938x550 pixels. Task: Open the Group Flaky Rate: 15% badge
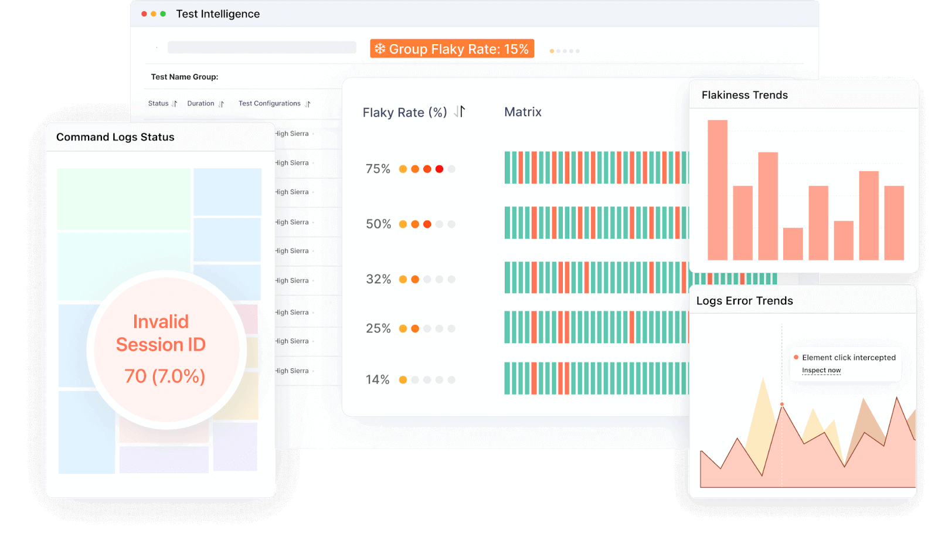(452, 49)
